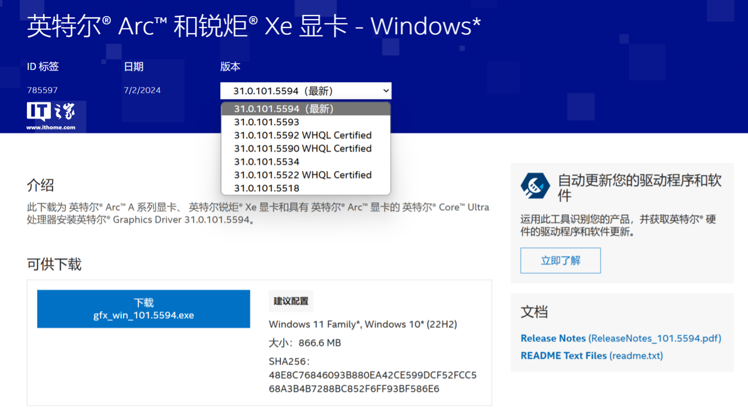This screenshot has height=416, width=748.
Task: Select version 31.0.101.5522 WHQL Certified
Action: (303, 175)
